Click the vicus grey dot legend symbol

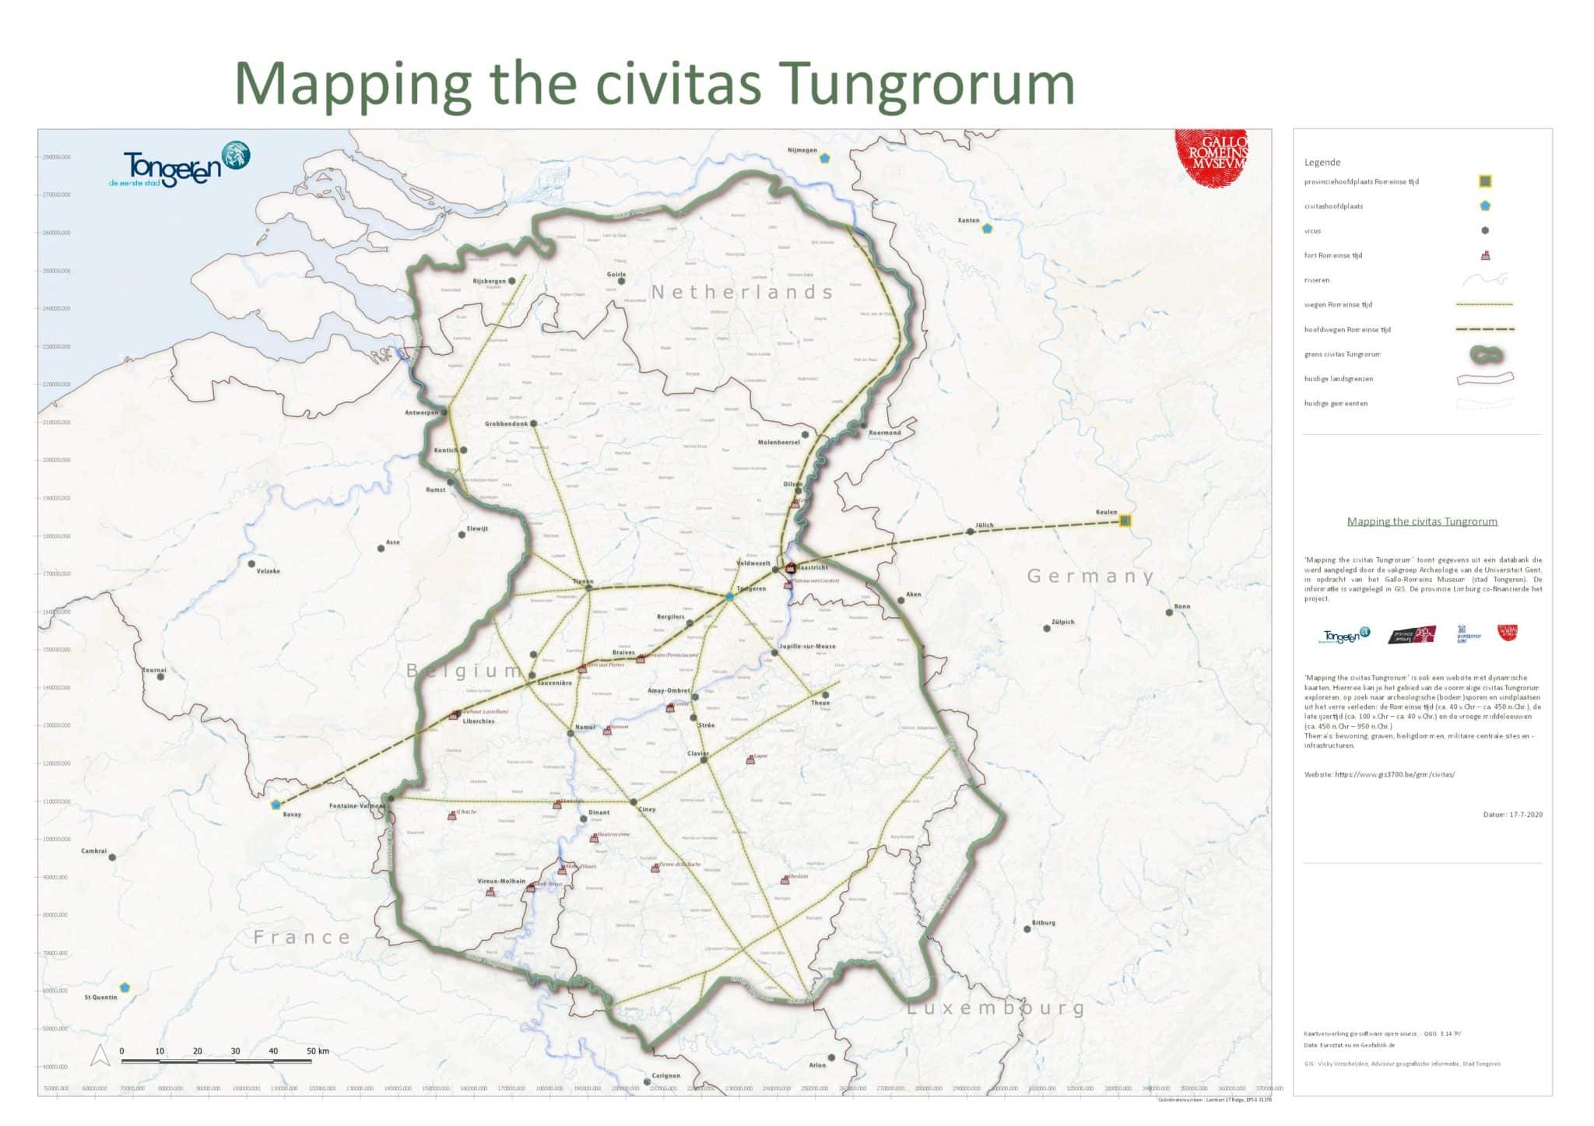pos(1485,230)
